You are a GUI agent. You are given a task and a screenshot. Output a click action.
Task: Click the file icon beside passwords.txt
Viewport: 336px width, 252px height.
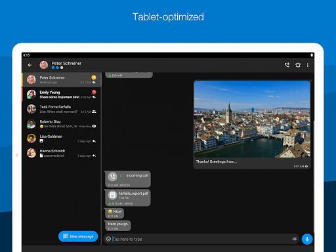[x=41, y=156]
